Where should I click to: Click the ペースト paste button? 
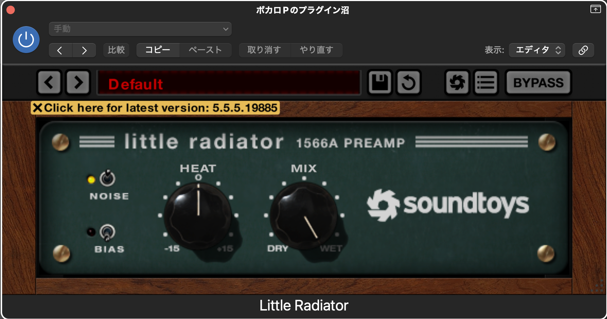point(206,50)
